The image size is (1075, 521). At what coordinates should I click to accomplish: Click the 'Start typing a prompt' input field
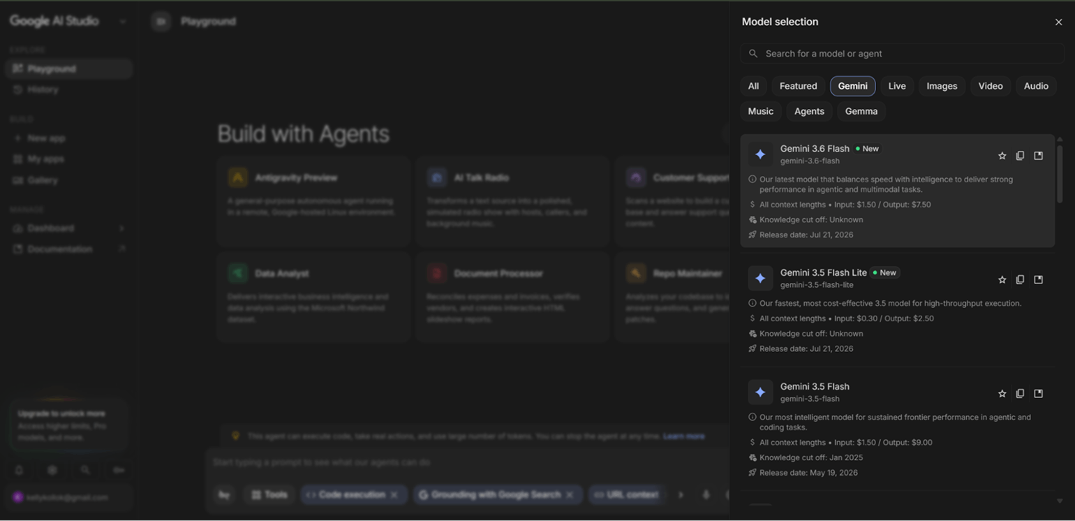point(468,462)
